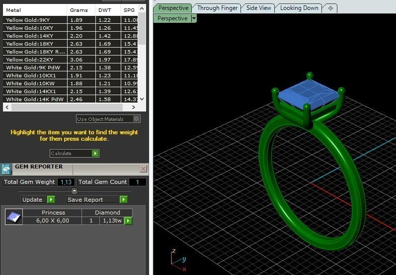Viewport: 396px width, 275px height.
Task: Switch to the Side View tab
Action: coord(258,8)
